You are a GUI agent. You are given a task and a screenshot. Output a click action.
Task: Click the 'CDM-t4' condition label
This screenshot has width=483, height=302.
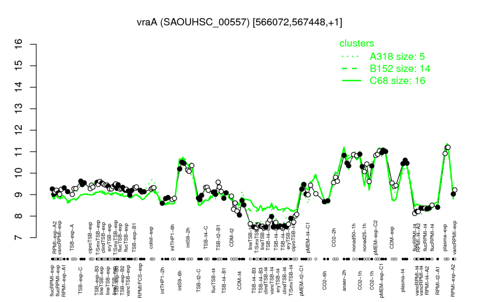239,281
